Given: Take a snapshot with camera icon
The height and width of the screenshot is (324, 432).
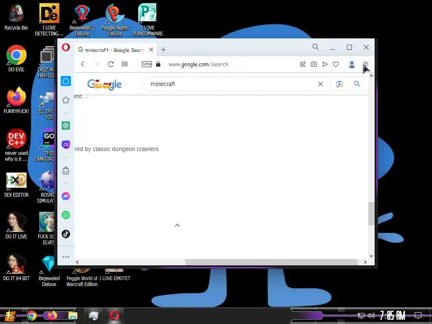Looking at the screenshot, I should tap(313, 64).
